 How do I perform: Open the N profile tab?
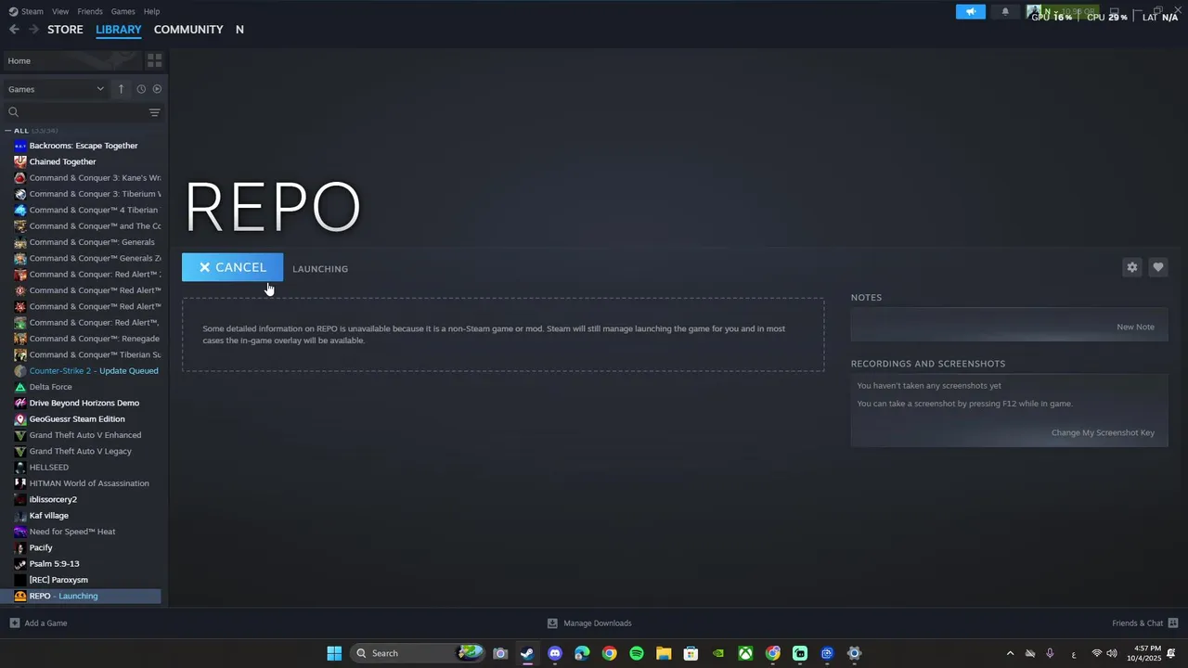239,30
